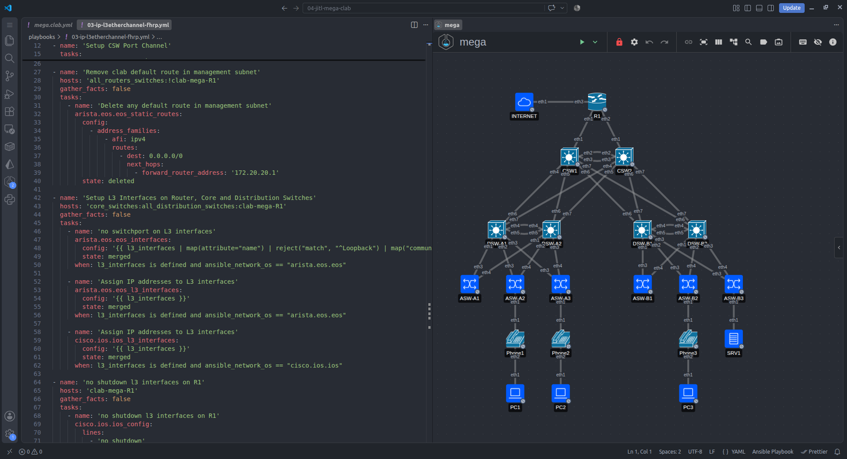Viewport: 847px width, 459px height.
Task: Select the mega topology panel tab
Action: click(x=448, y=25)
